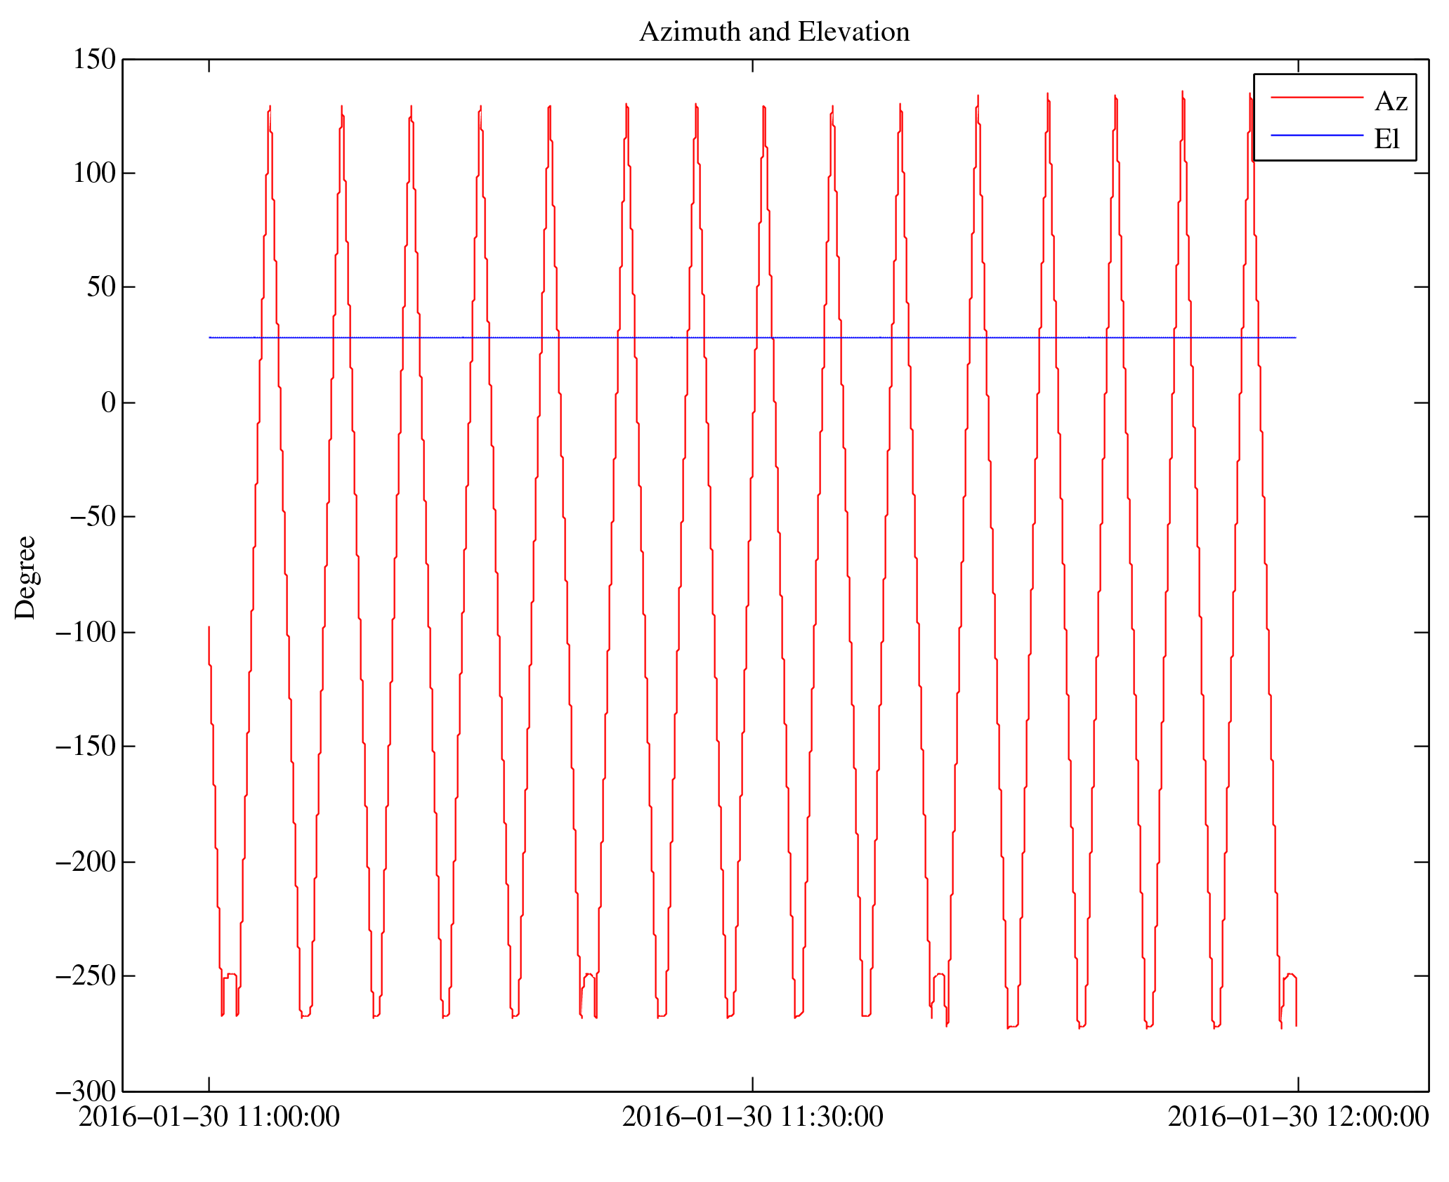Click the 50 y-axis tick label
This screenshot has width=1449, height=1182.
pyautogui.click(x=101, y=287)
